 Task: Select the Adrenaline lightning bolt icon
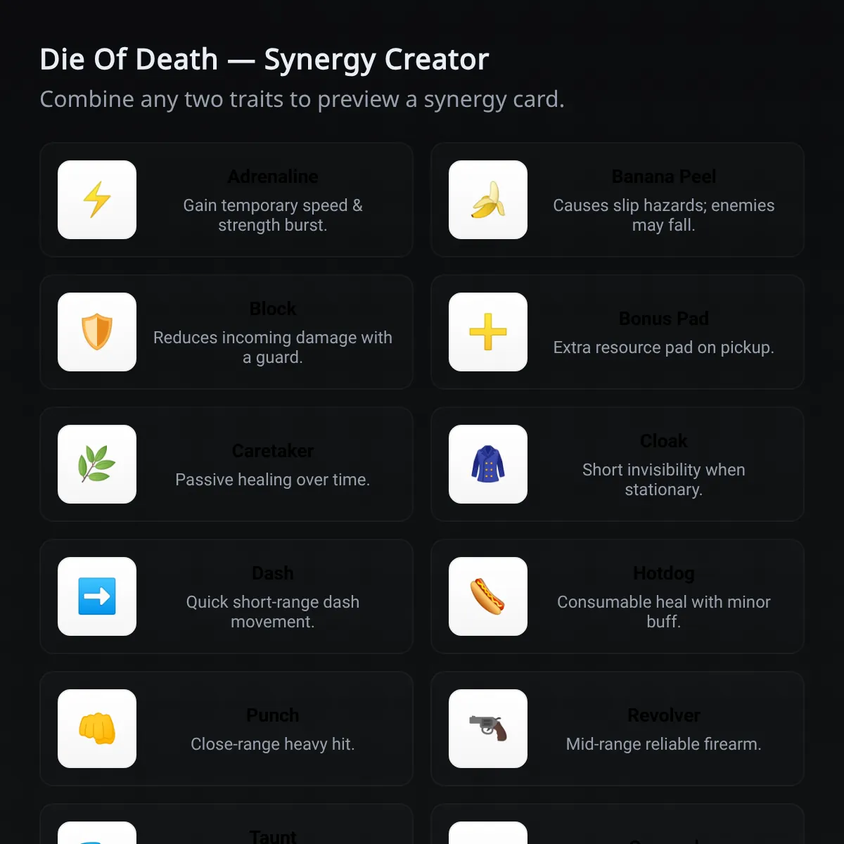[x=97, y=200]
